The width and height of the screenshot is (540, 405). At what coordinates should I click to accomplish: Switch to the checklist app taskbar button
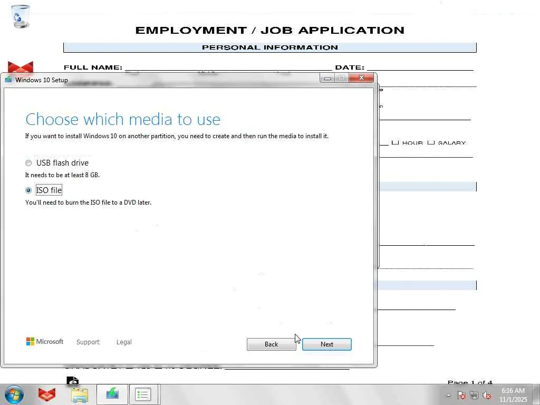(x=143, y=394)
